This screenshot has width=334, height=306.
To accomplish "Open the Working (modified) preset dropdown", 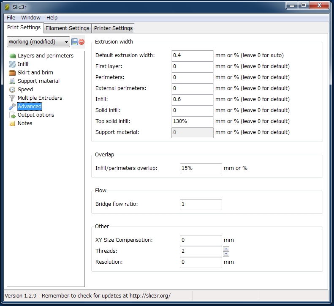I will coord(38,42).
